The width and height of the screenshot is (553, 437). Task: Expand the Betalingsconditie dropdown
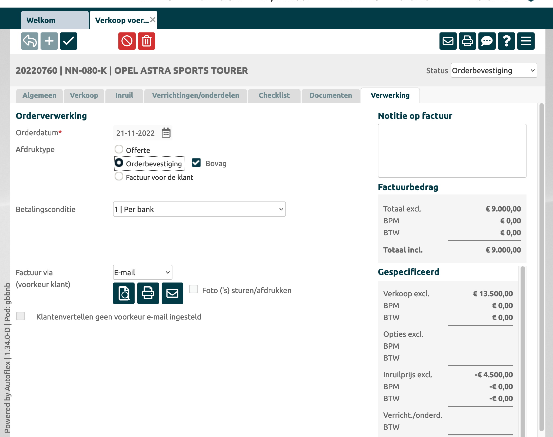coord(199,209)
